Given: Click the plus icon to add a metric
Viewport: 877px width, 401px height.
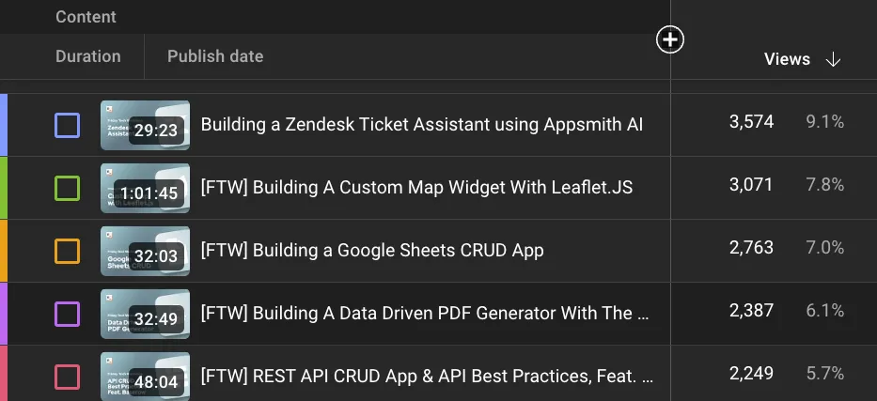Looking at the screenshot, I should pyautogui.click(x=670, y=39).
